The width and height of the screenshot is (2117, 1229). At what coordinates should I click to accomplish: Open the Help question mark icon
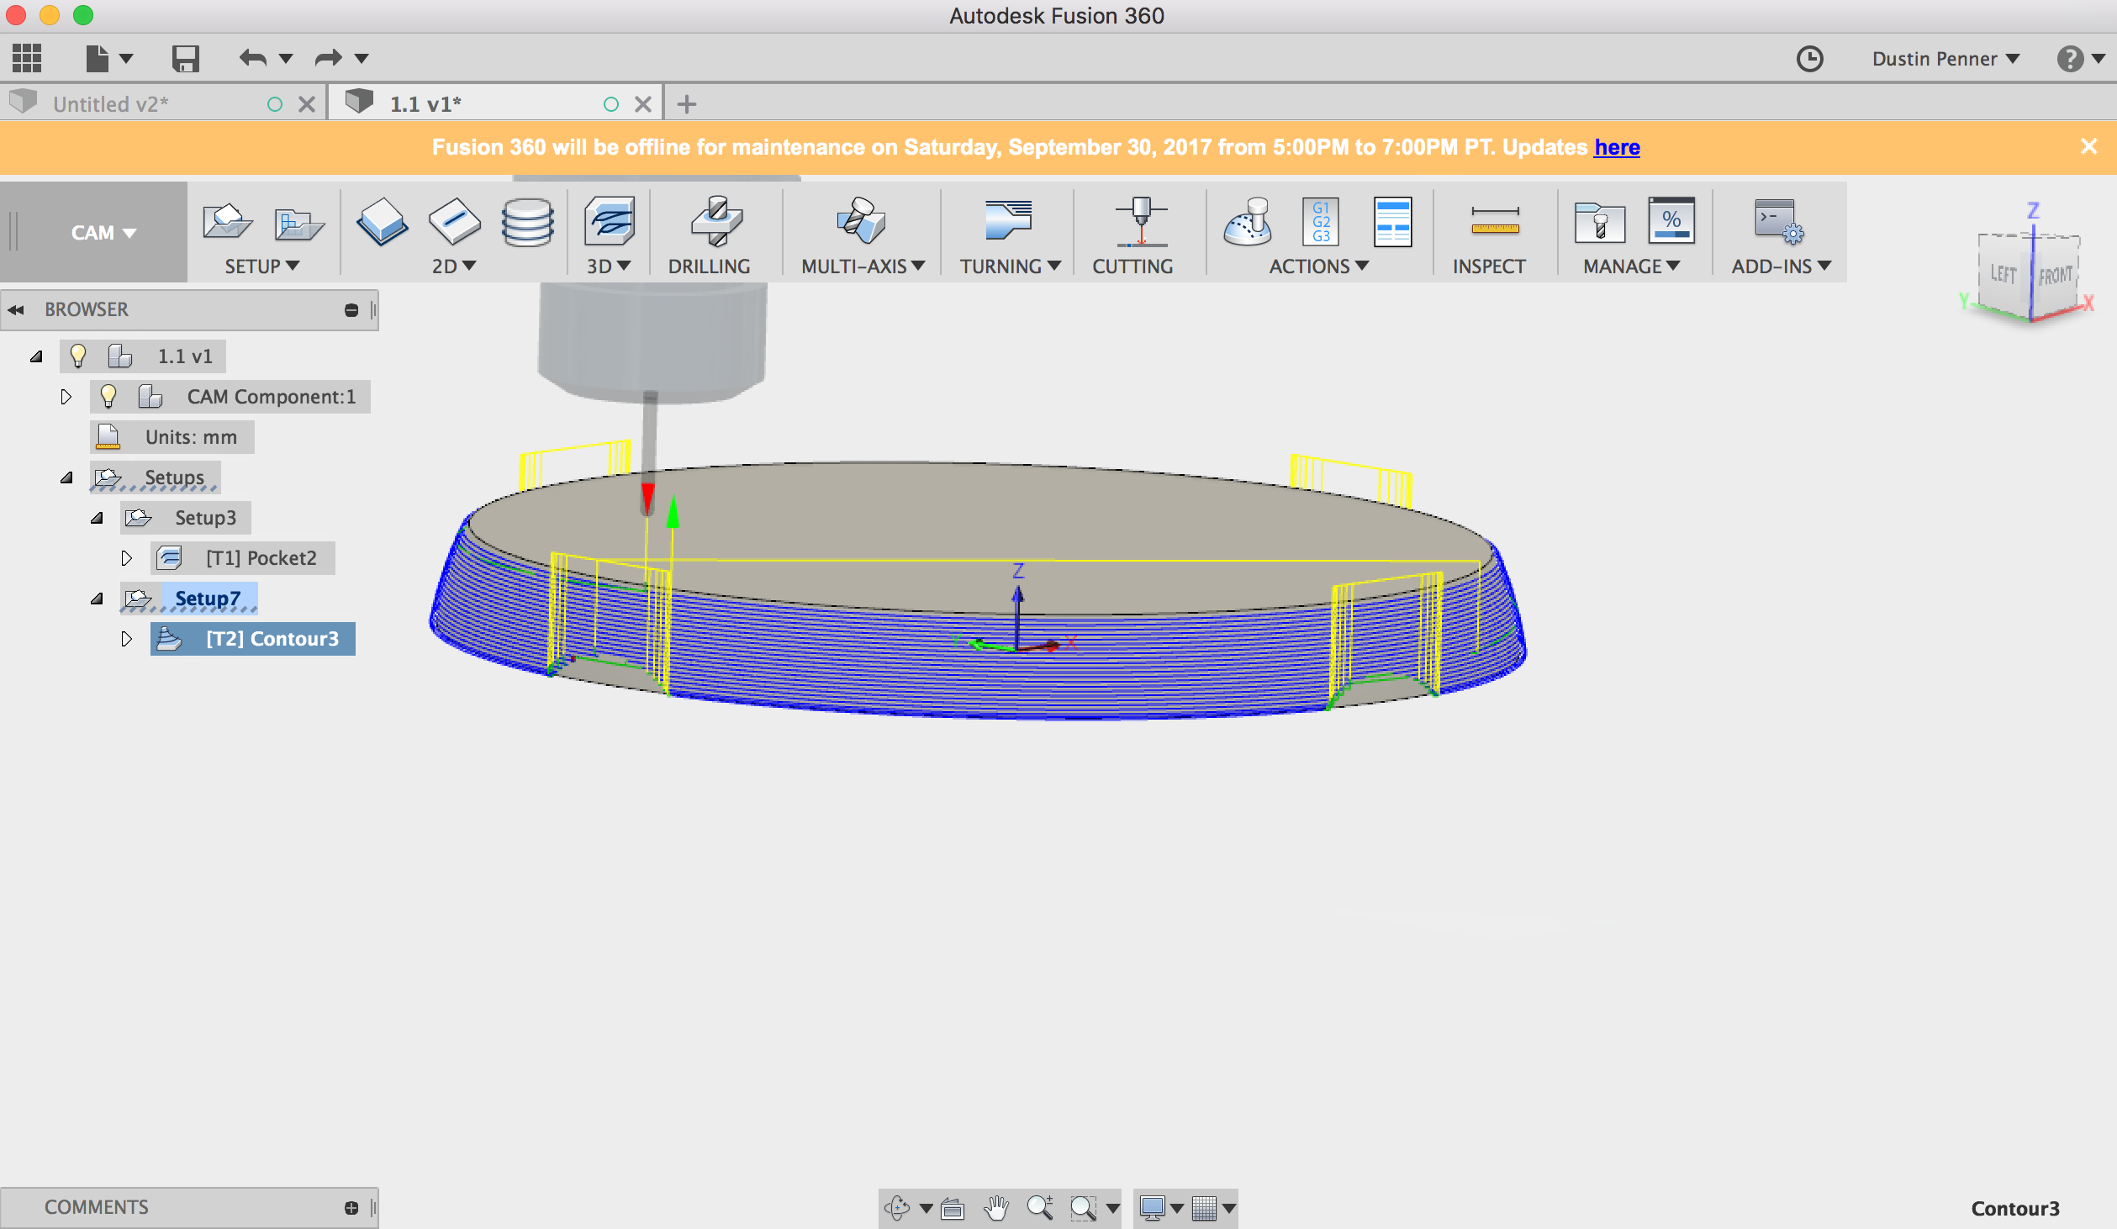[x=2070, y=58]
